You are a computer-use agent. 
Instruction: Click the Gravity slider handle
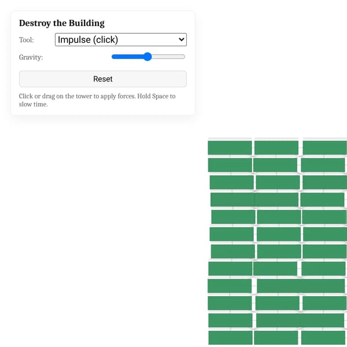(x=147, y=57)
